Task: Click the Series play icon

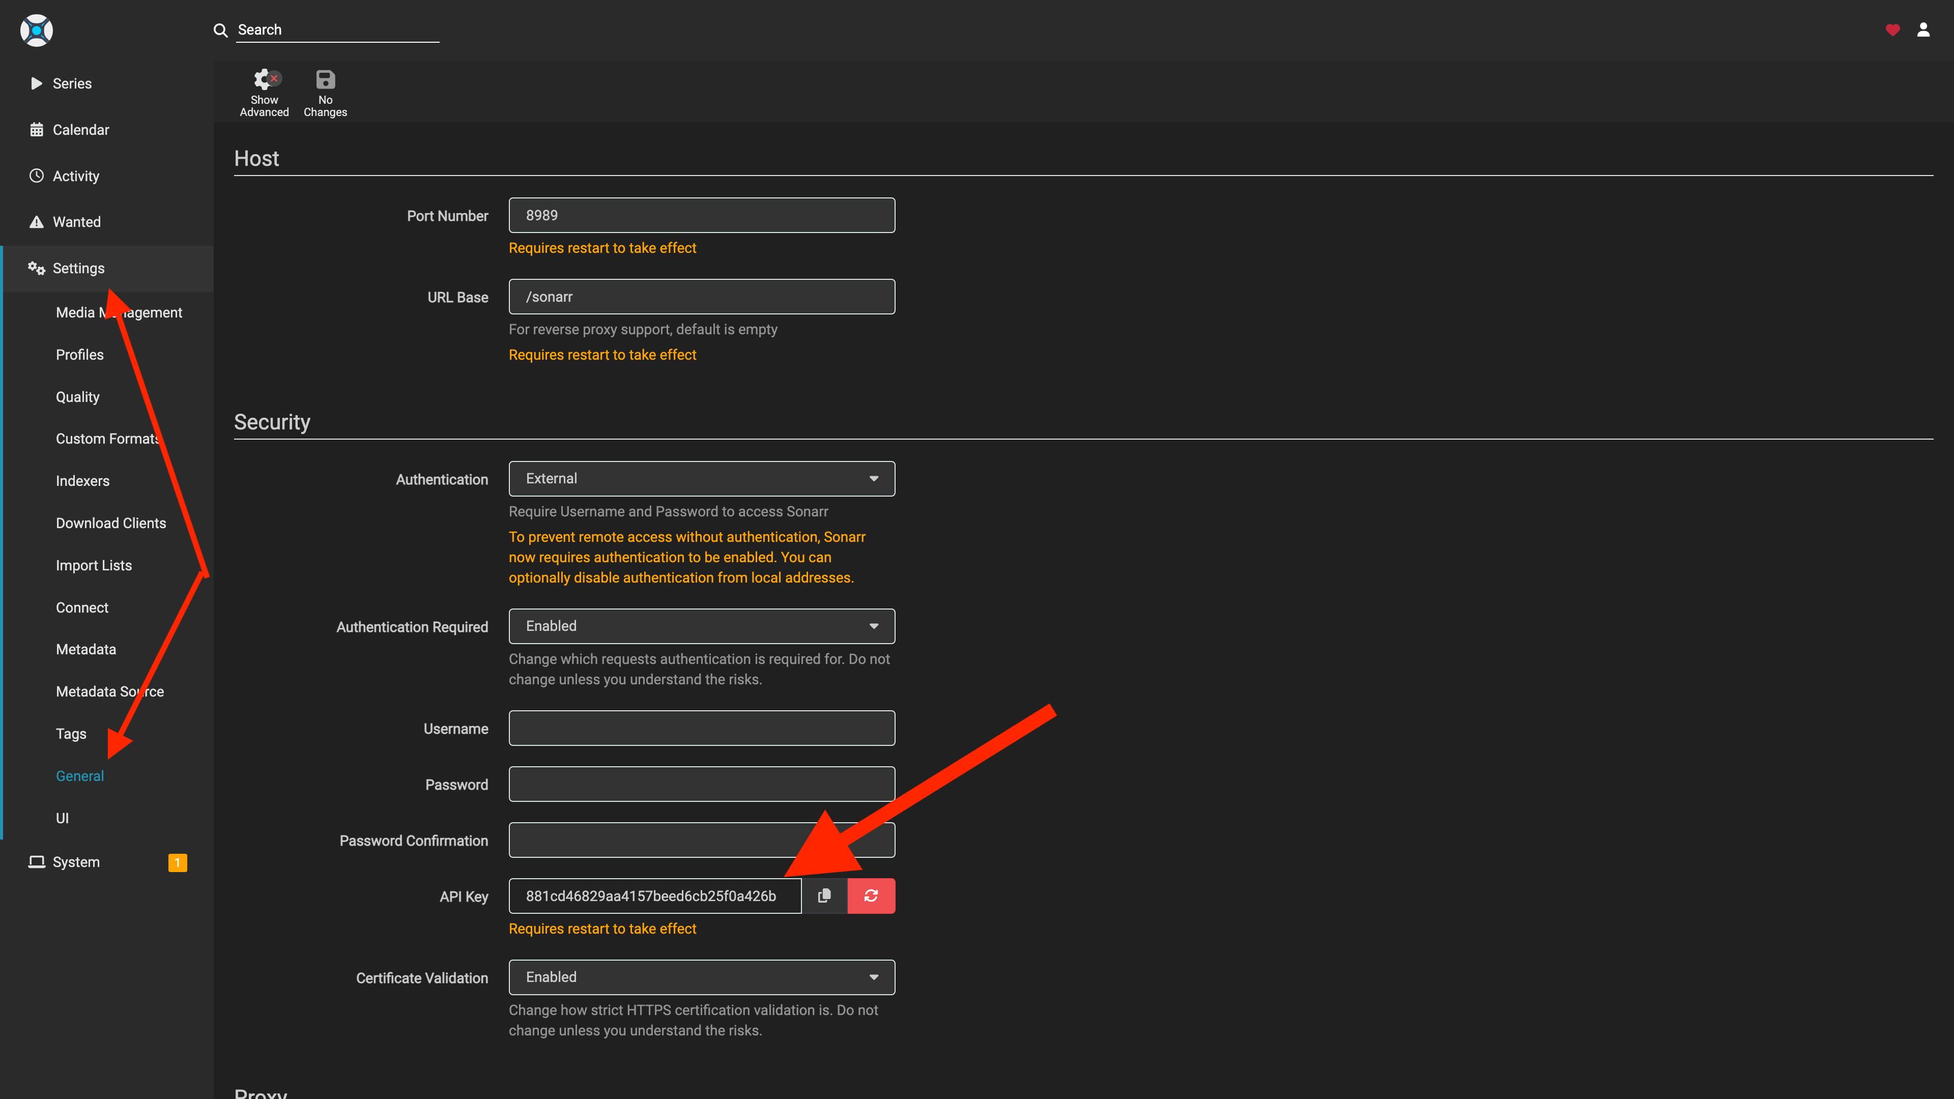Action: (x=37, y=83)
